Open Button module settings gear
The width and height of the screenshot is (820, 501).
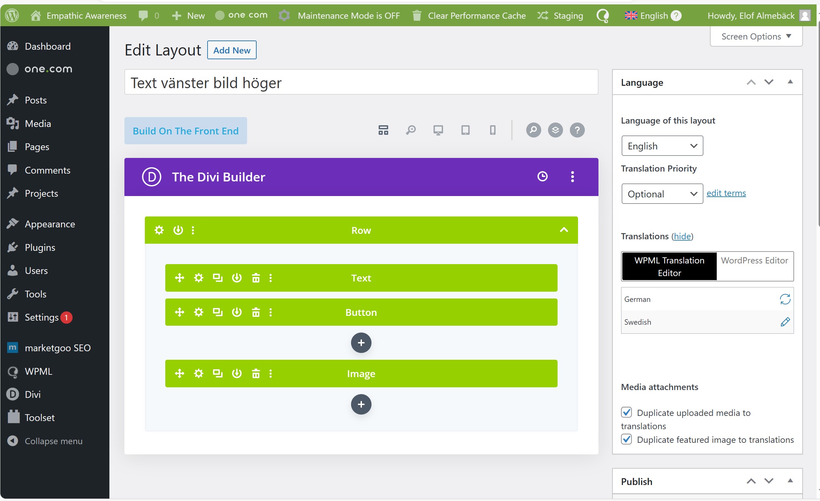coord(199,312)
